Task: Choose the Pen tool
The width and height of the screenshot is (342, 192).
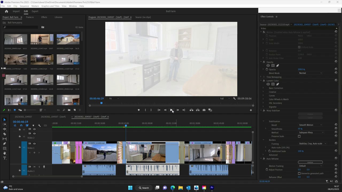Action: click(5, 144)
